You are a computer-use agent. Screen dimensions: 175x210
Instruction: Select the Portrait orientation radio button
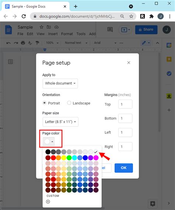click(44, 103)
